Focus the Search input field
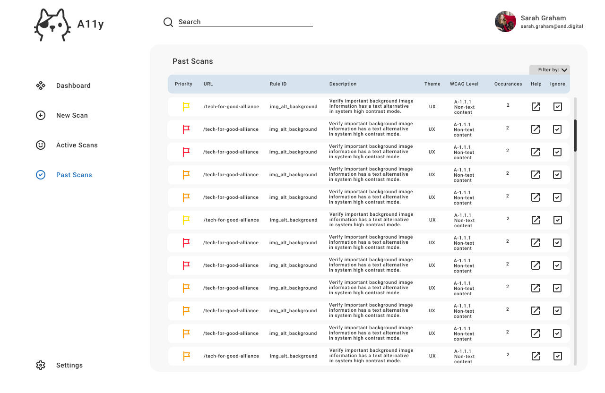Viewport: 605px width, 393px height. click(246, 22)
